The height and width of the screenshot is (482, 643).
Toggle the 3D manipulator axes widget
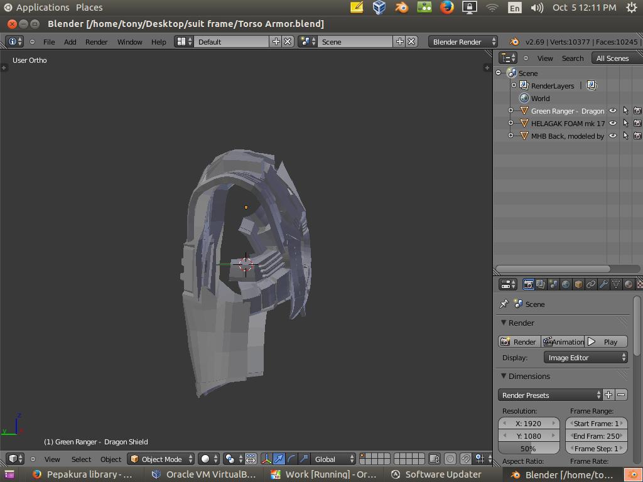click(x=266, y=459)
